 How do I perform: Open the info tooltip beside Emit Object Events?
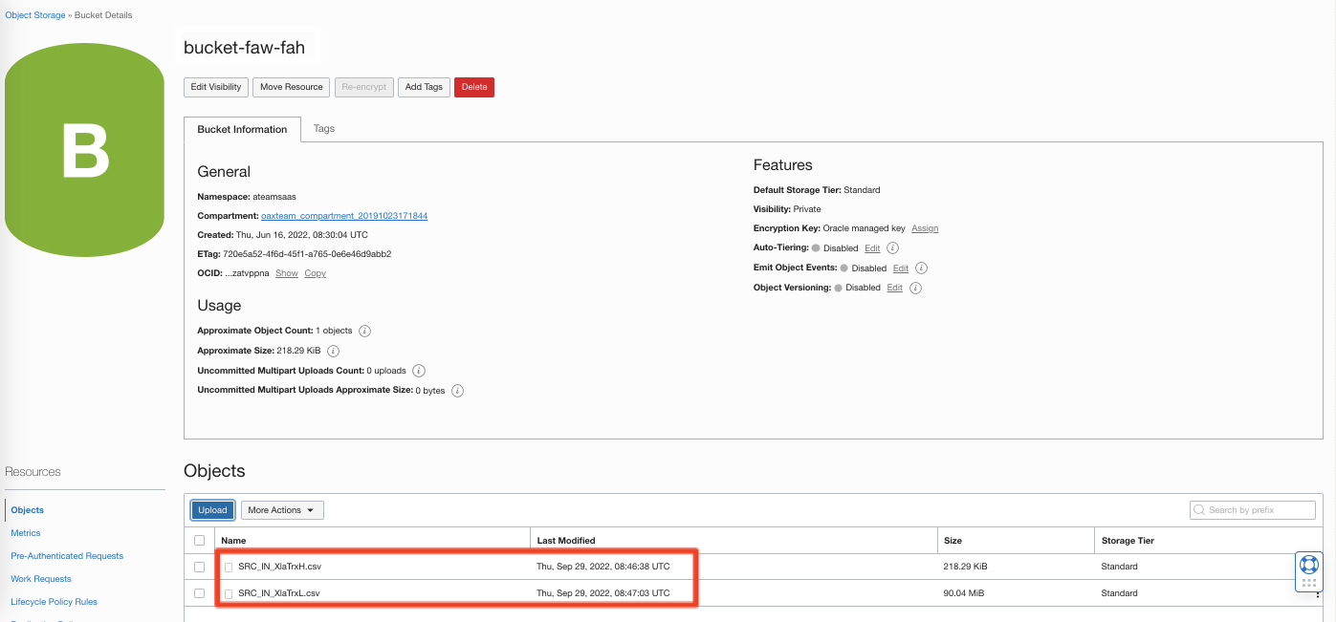click(920, 268)
